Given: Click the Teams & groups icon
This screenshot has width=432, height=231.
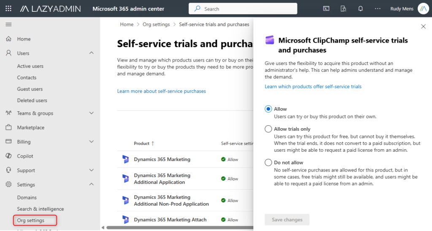Looking at the screenshot, I should [8, 113].
